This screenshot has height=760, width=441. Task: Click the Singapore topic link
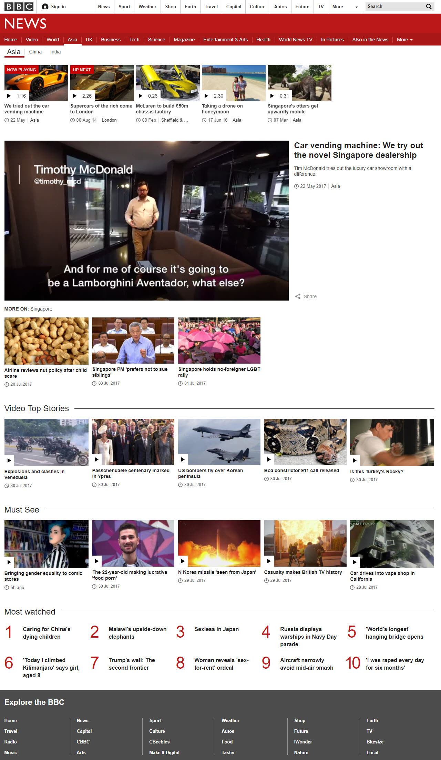point(41,309)
